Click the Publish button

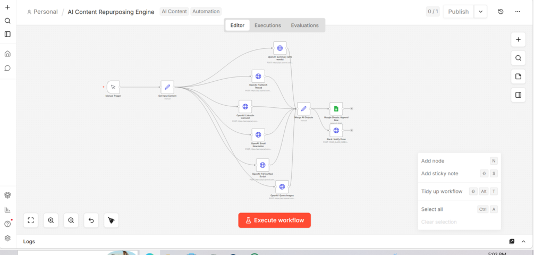coord(459,12)
